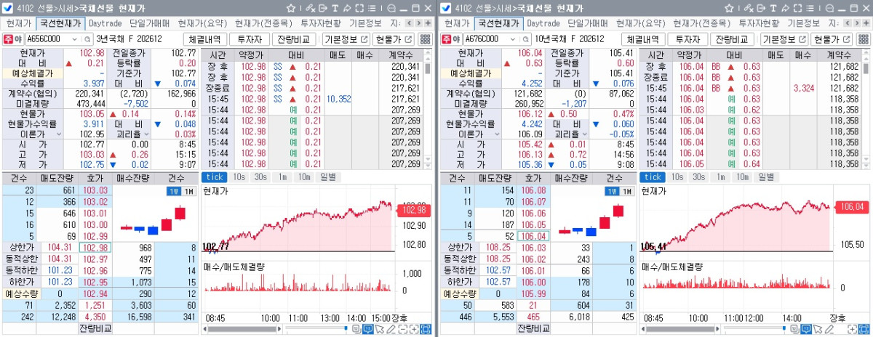This screenshot has width=873, height=337.
Task: Open the chat bubble icon in left window title bar
Action: (x=391, y=8)
